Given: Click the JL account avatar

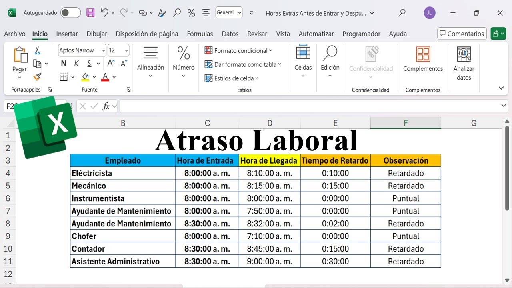Looking at the screenshot, I should coord(430,13).
